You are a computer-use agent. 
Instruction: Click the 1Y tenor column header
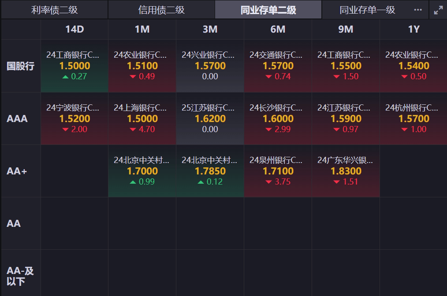(413, 30)
